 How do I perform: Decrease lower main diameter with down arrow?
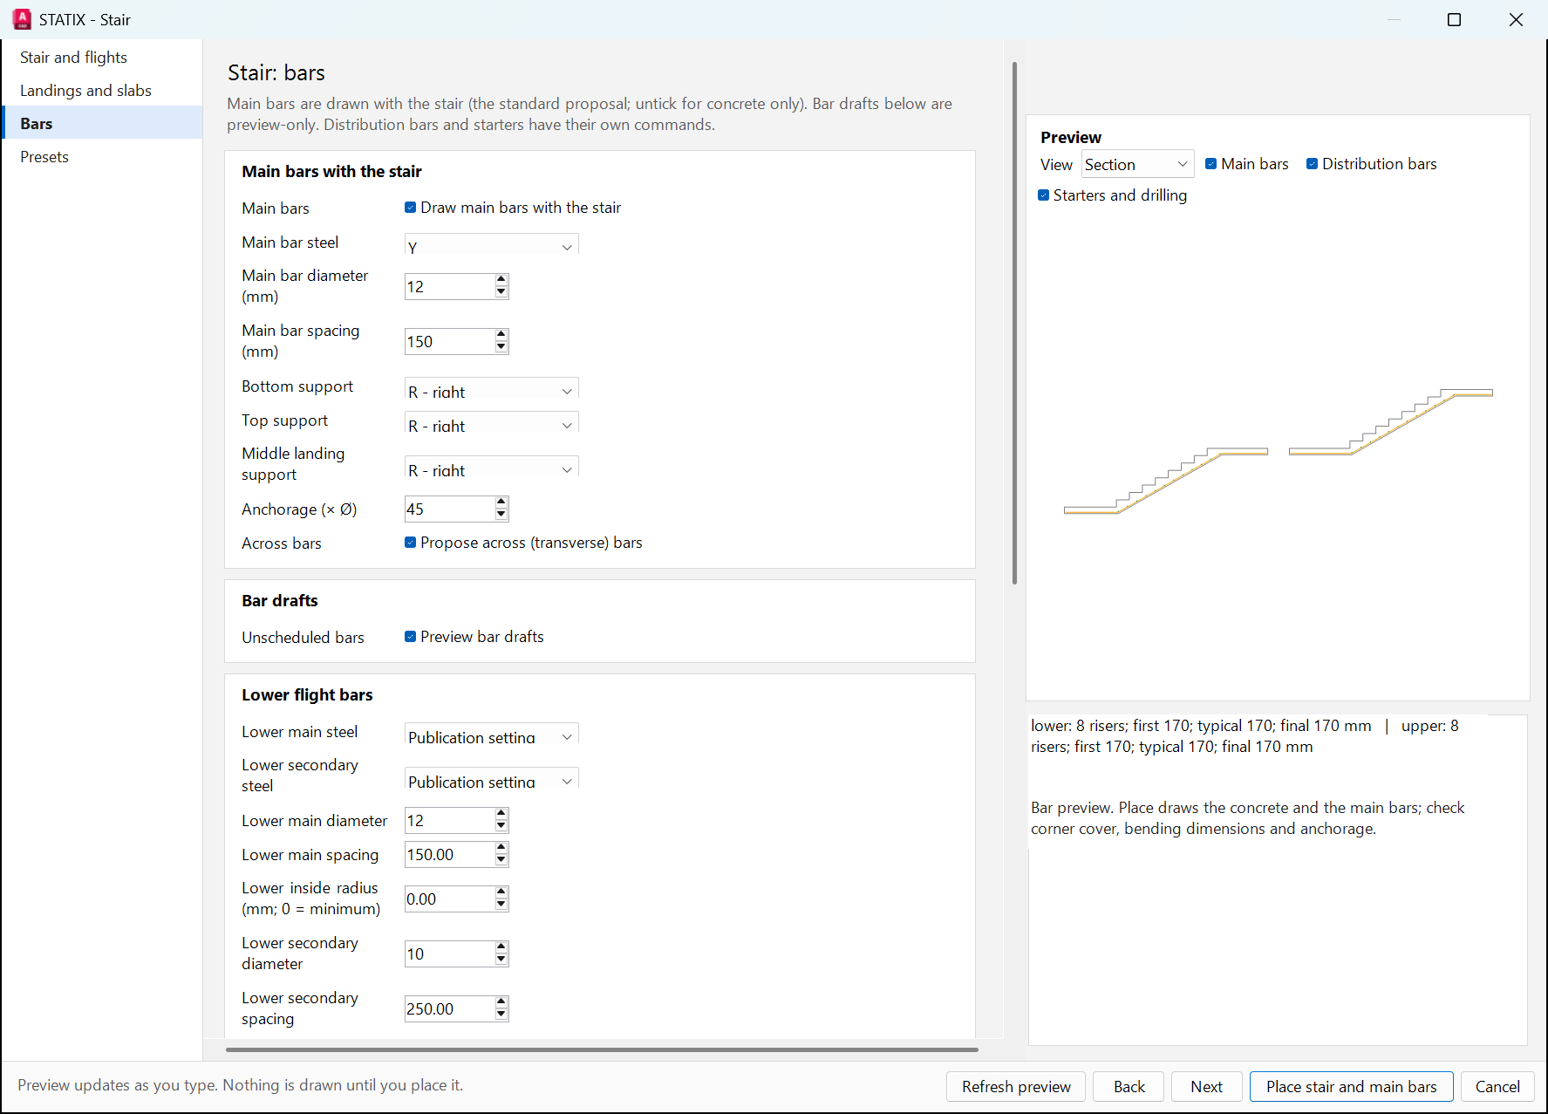pyautogui.click(x=501, y=826)
